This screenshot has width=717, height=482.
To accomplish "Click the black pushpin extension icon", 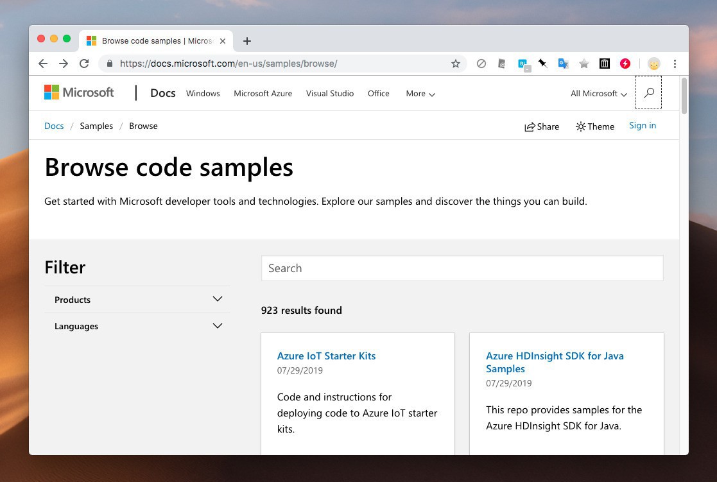I will [x=542, y=64].
